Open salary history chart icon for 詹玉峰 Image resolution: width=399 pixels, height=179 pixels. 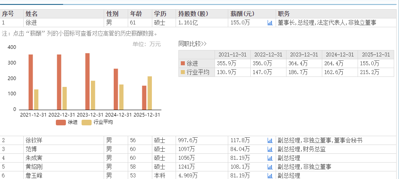tap(270, 175)
